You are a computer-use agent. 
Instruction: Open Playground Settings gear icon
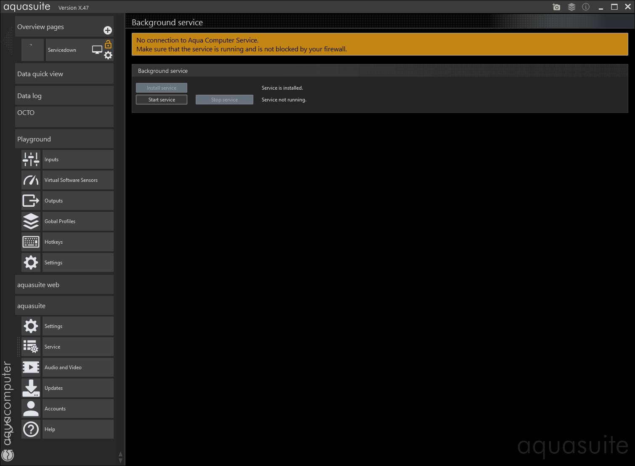click(x=31, y=263)
